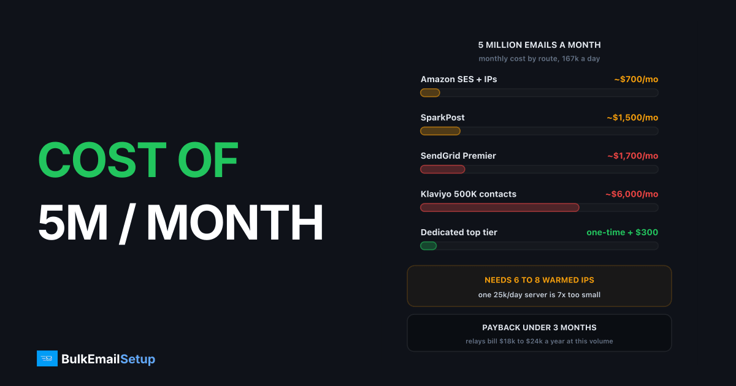The width and height of the screenshot is (736, 386).
Task: Click the ~$700/mo price label
Action: pyautogui.click(x=636, y=79)
